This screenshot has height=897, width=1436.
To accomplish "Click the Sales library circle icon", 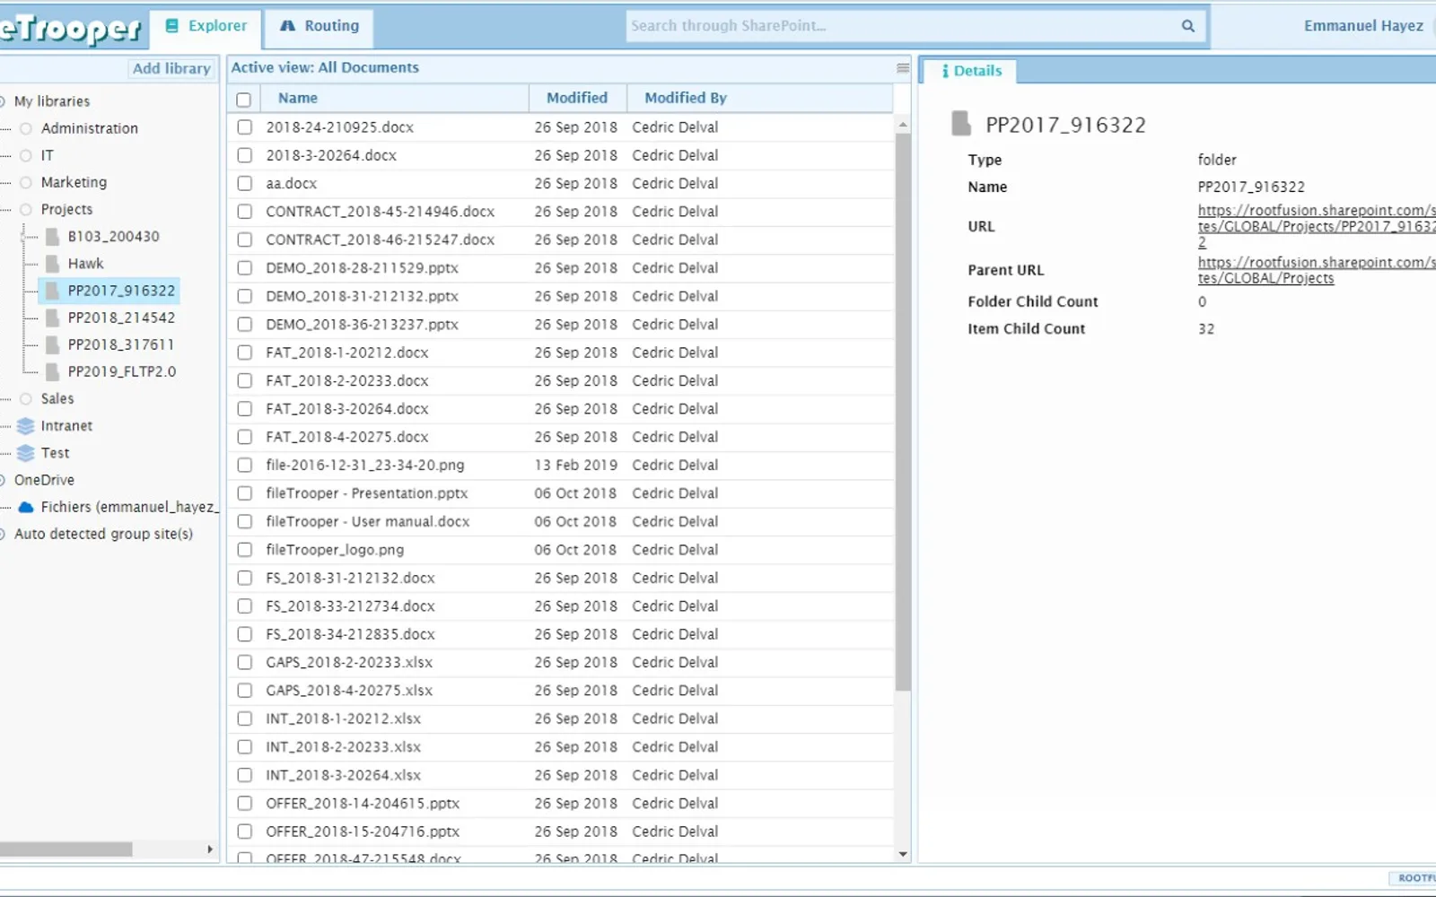I will pyautogui.click(x=26, y=398).
